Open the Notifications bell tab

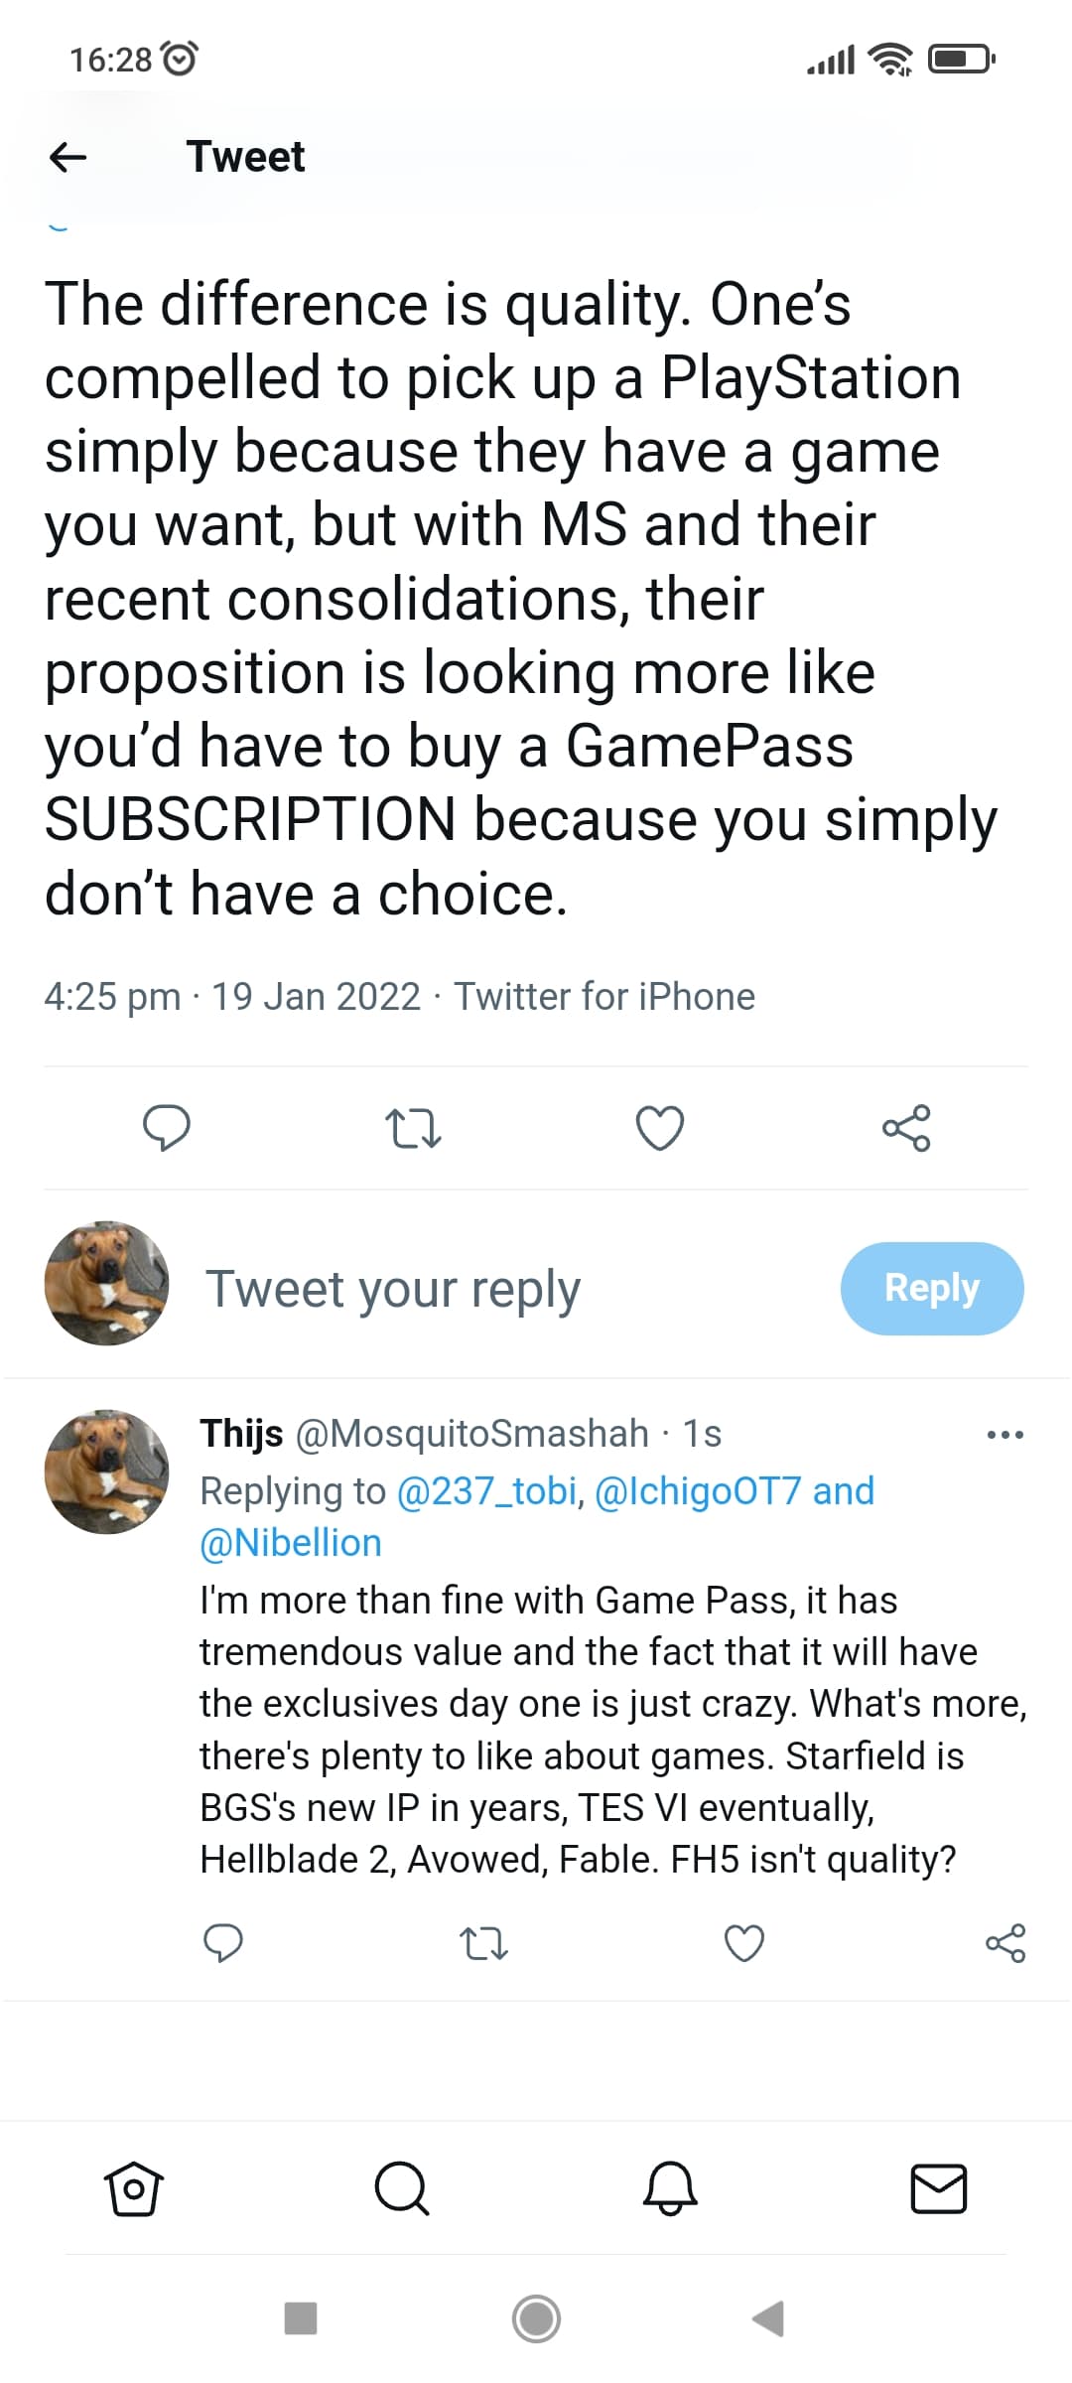pos(671,2188)
